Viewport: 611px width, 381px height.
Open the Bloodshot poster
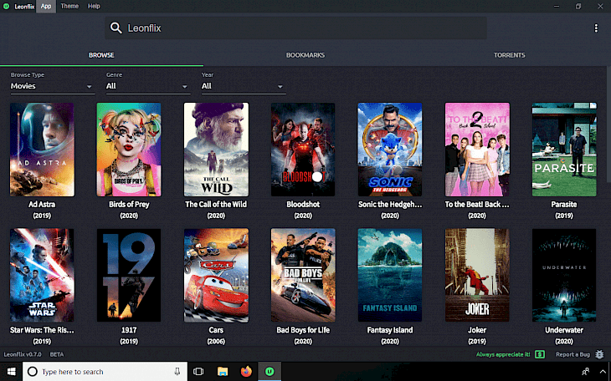point(303,150)
